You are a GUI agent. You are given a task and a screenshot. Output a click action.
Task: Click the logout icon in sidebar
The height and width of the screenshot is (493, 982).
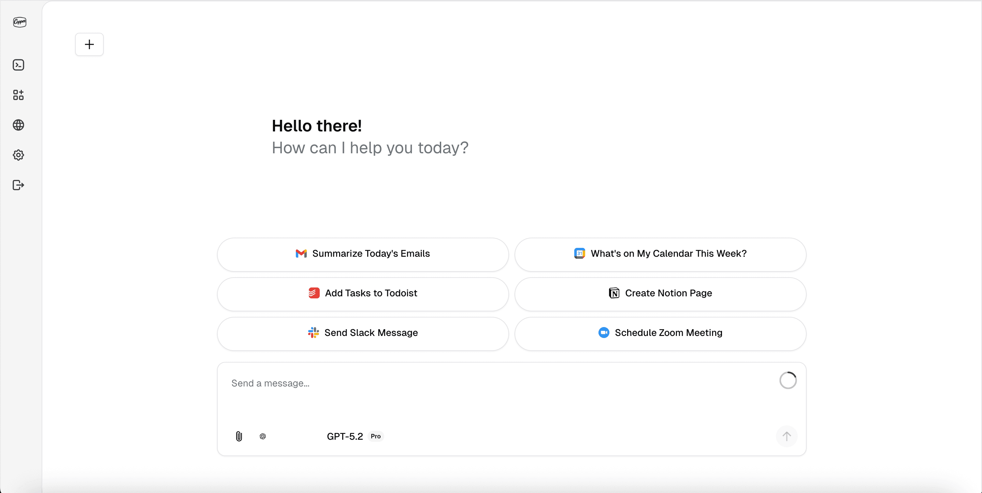(18, 185)
